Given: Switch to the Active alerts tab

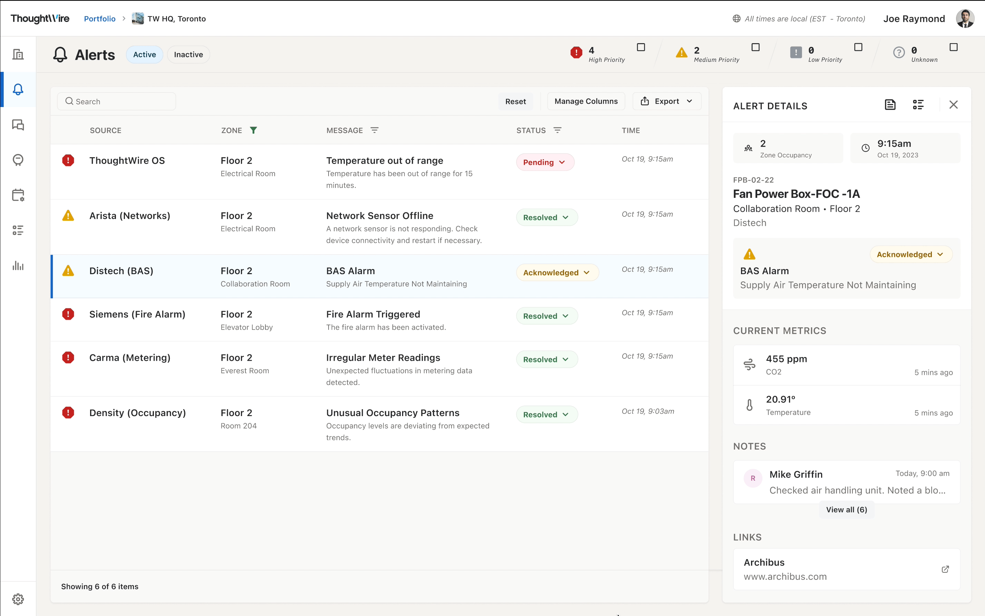Looking at the screenshot, I should tap(145, 55).
